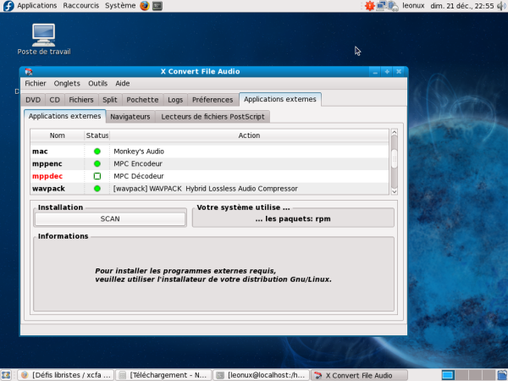508x381 pixels.
Task: Switch to leonux@localhost terminal taskbar window
Action: tap(262, 375)
